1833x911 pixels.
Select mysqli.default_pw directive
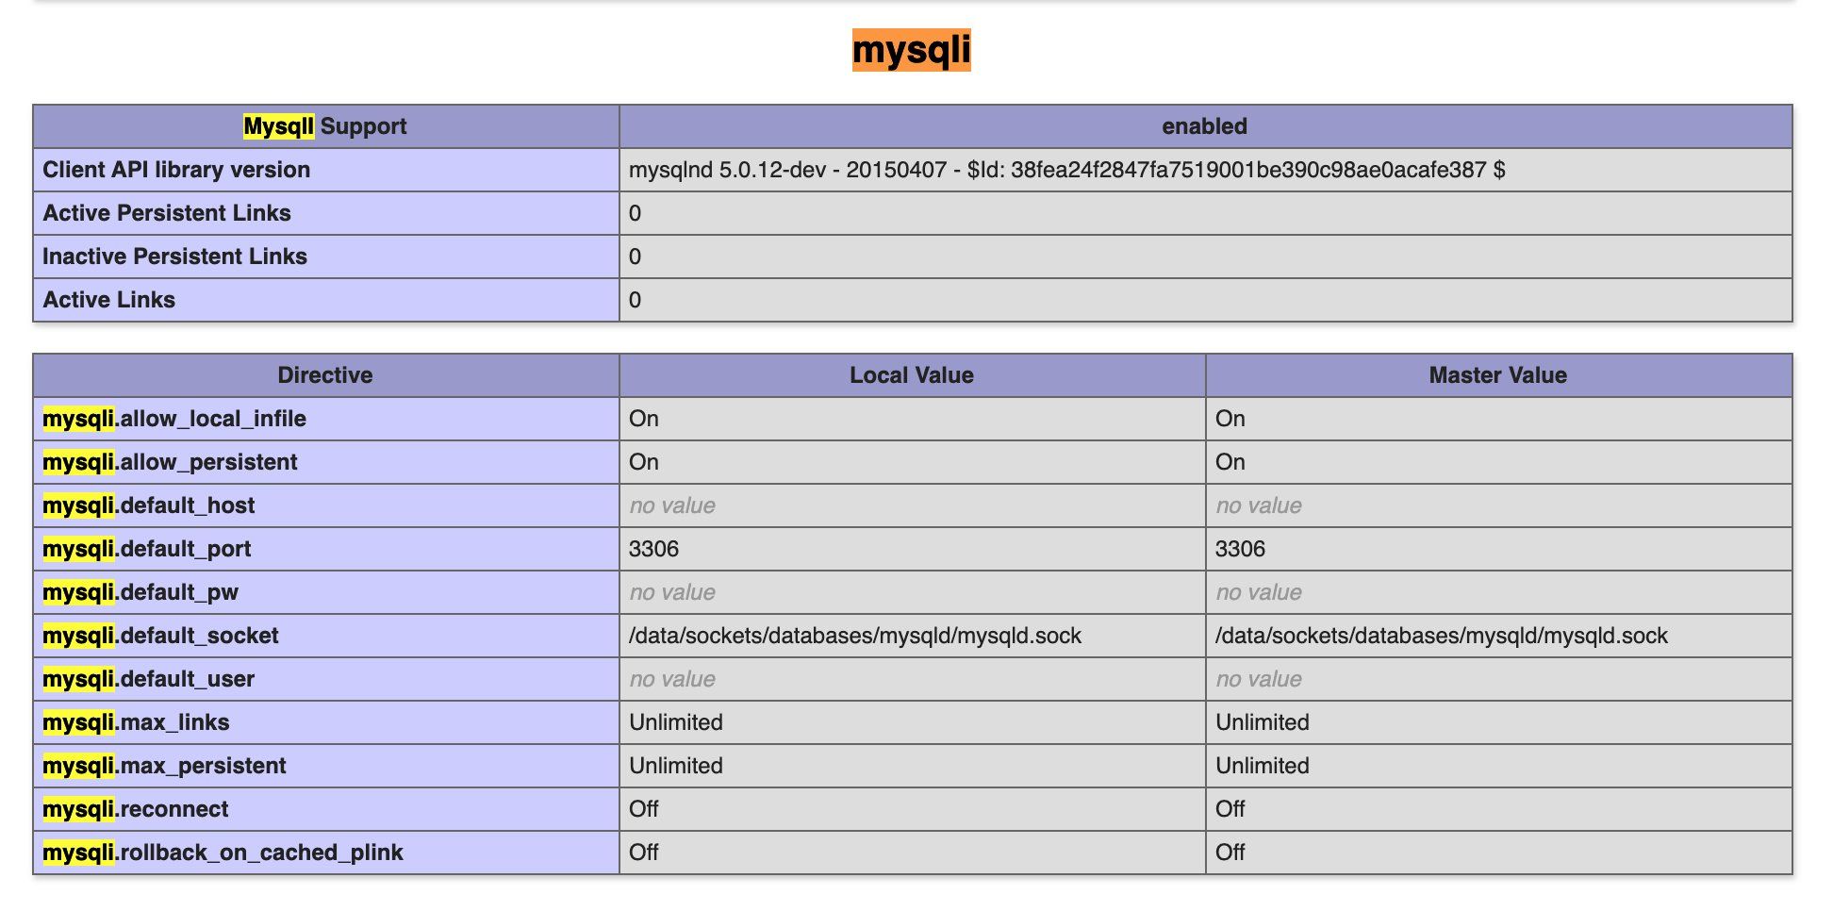140,592
